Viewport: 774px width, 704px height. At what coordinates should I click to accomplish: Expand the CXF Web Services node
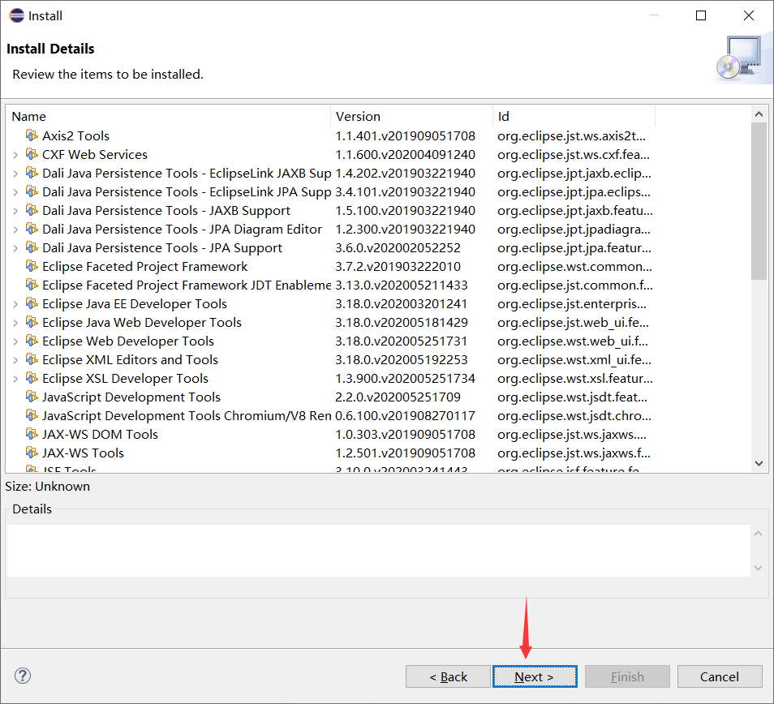pos(15,155)
